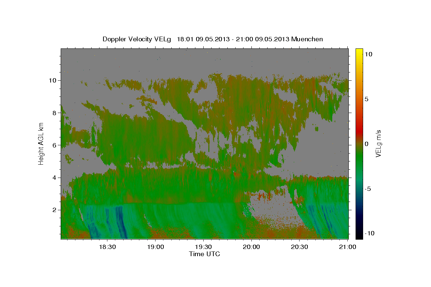Image resolution: width=431 pixels, height=287 pixels.
Task: Click the height axis label '8'
Action: click(x=54, y=113)
